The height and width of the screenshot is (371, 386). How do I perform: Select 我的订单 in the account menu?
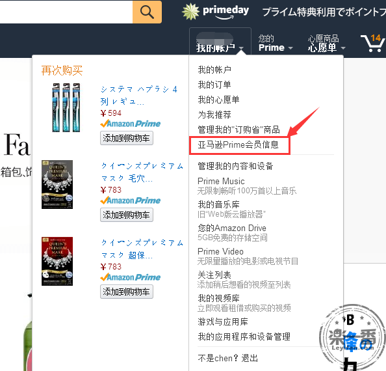[x=214, y=85]
